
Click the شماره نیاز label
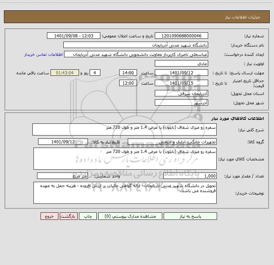click(x=254, y=36)
